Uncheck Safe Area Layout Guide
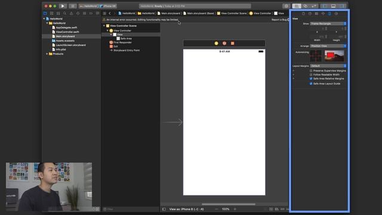This screenshot has width=382, height=215. click(x=311, y=84)
